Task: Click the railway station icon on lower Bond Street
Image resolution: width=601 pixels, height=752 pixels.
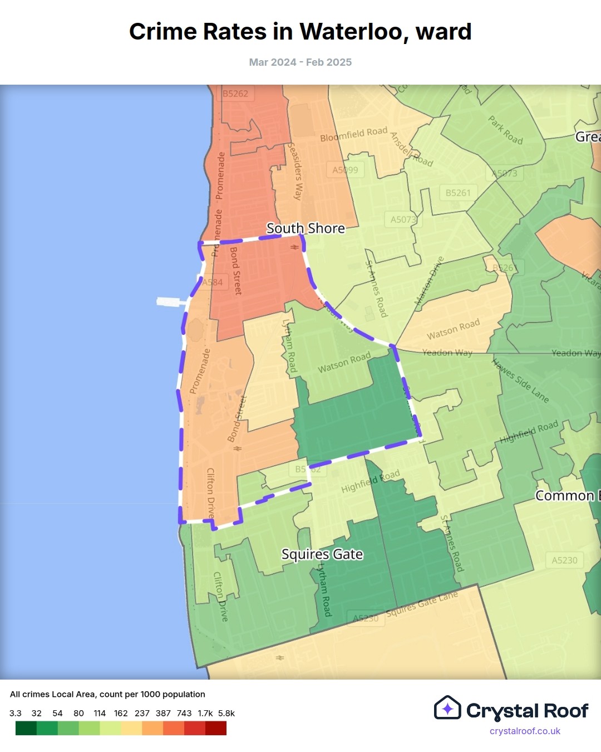Action: 237,448
